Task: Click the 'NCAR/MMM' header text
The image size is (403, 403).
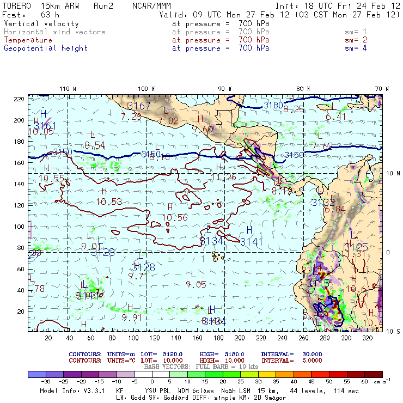Action: coord(151,6)
